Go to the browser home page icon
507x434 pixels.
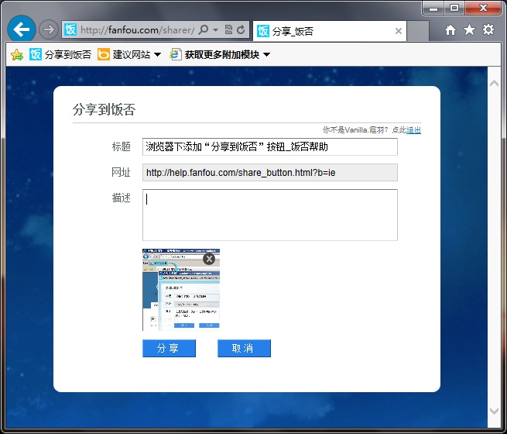[450, 30]
